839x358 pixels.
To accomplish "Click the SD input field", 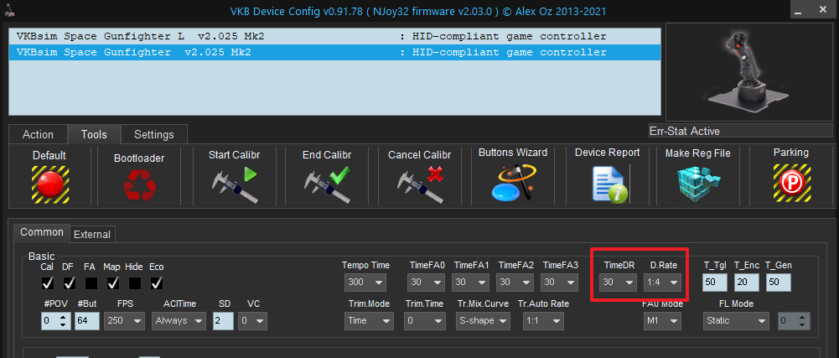I will (x=223, y=320).
